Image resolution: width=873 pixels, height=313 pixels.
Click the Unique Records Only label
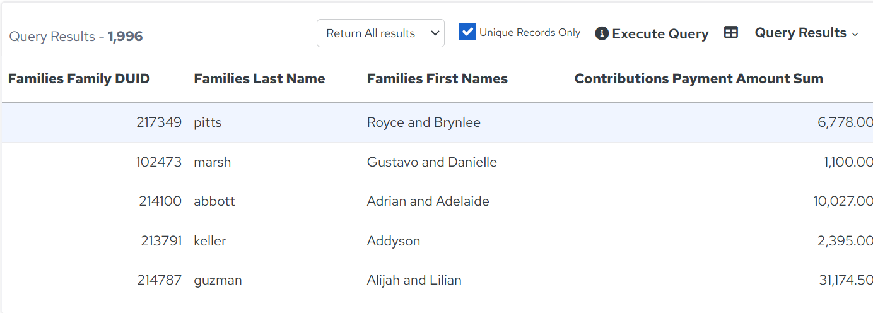coord(530,33)
